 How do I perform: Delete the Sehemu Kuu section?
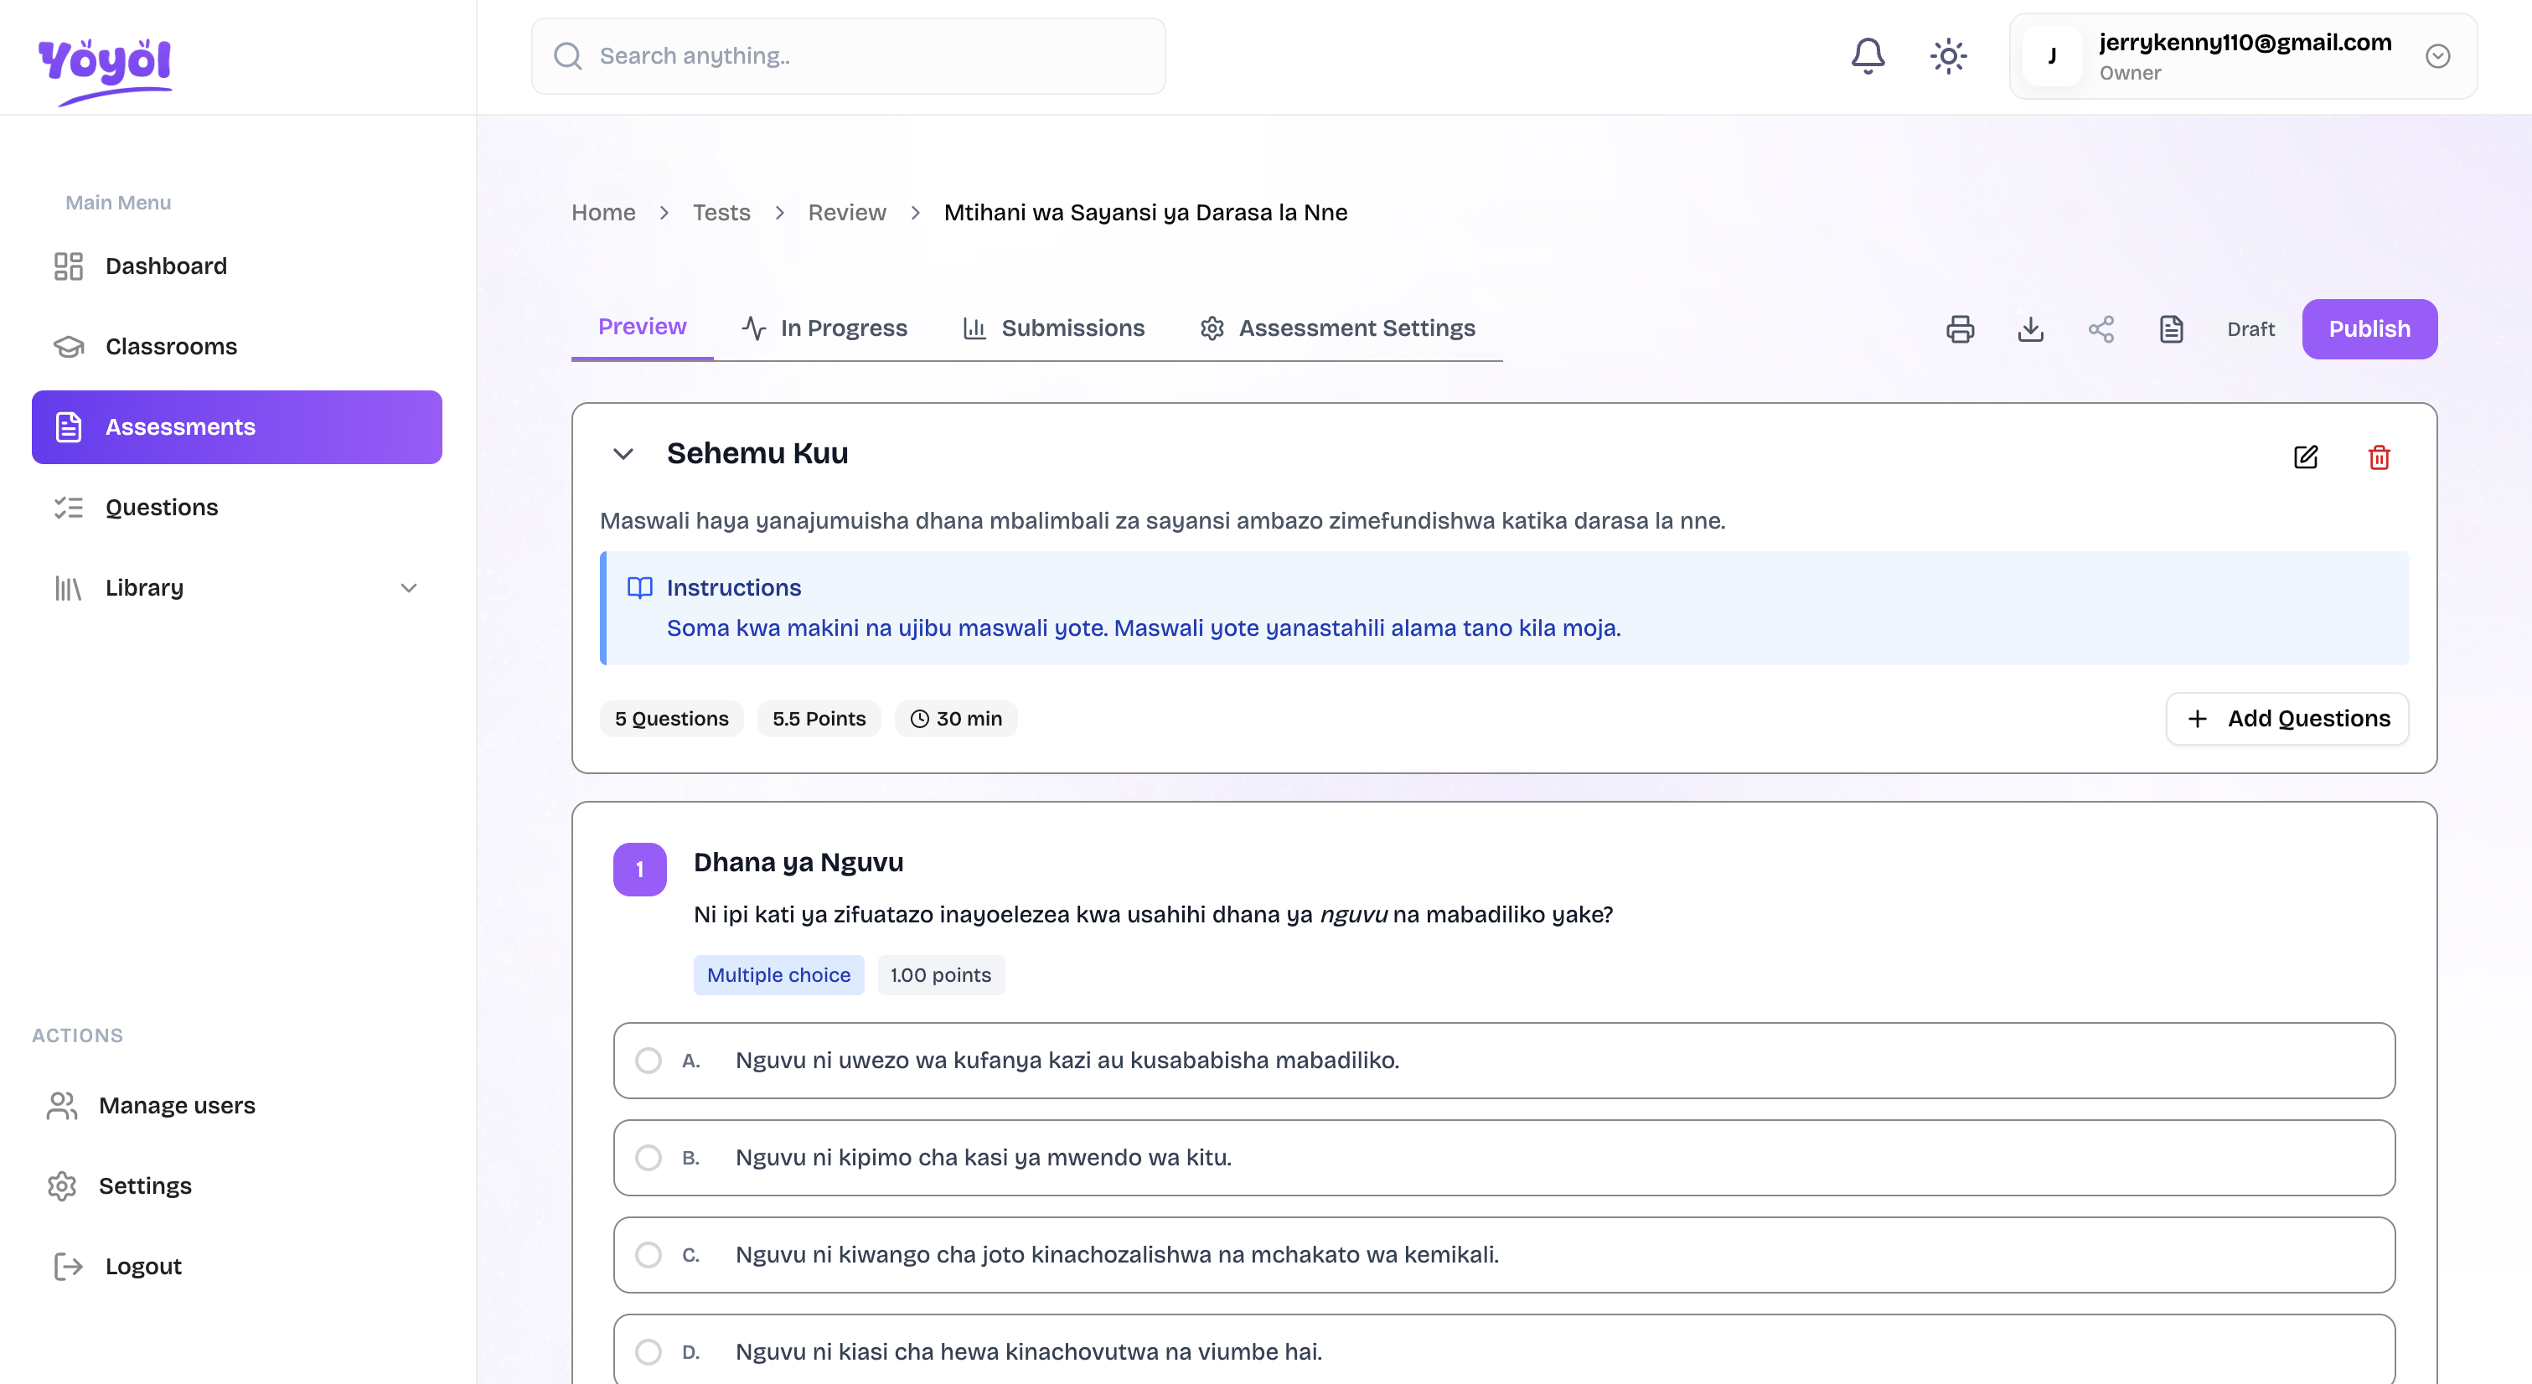click(x=2379, y=457)
